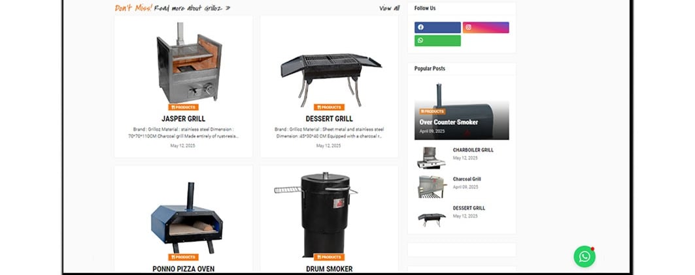Viewport: 695px width, 275px height.
Task: Open Charcoal Grill in Popular Posts
Action: [x=467, y=179]
